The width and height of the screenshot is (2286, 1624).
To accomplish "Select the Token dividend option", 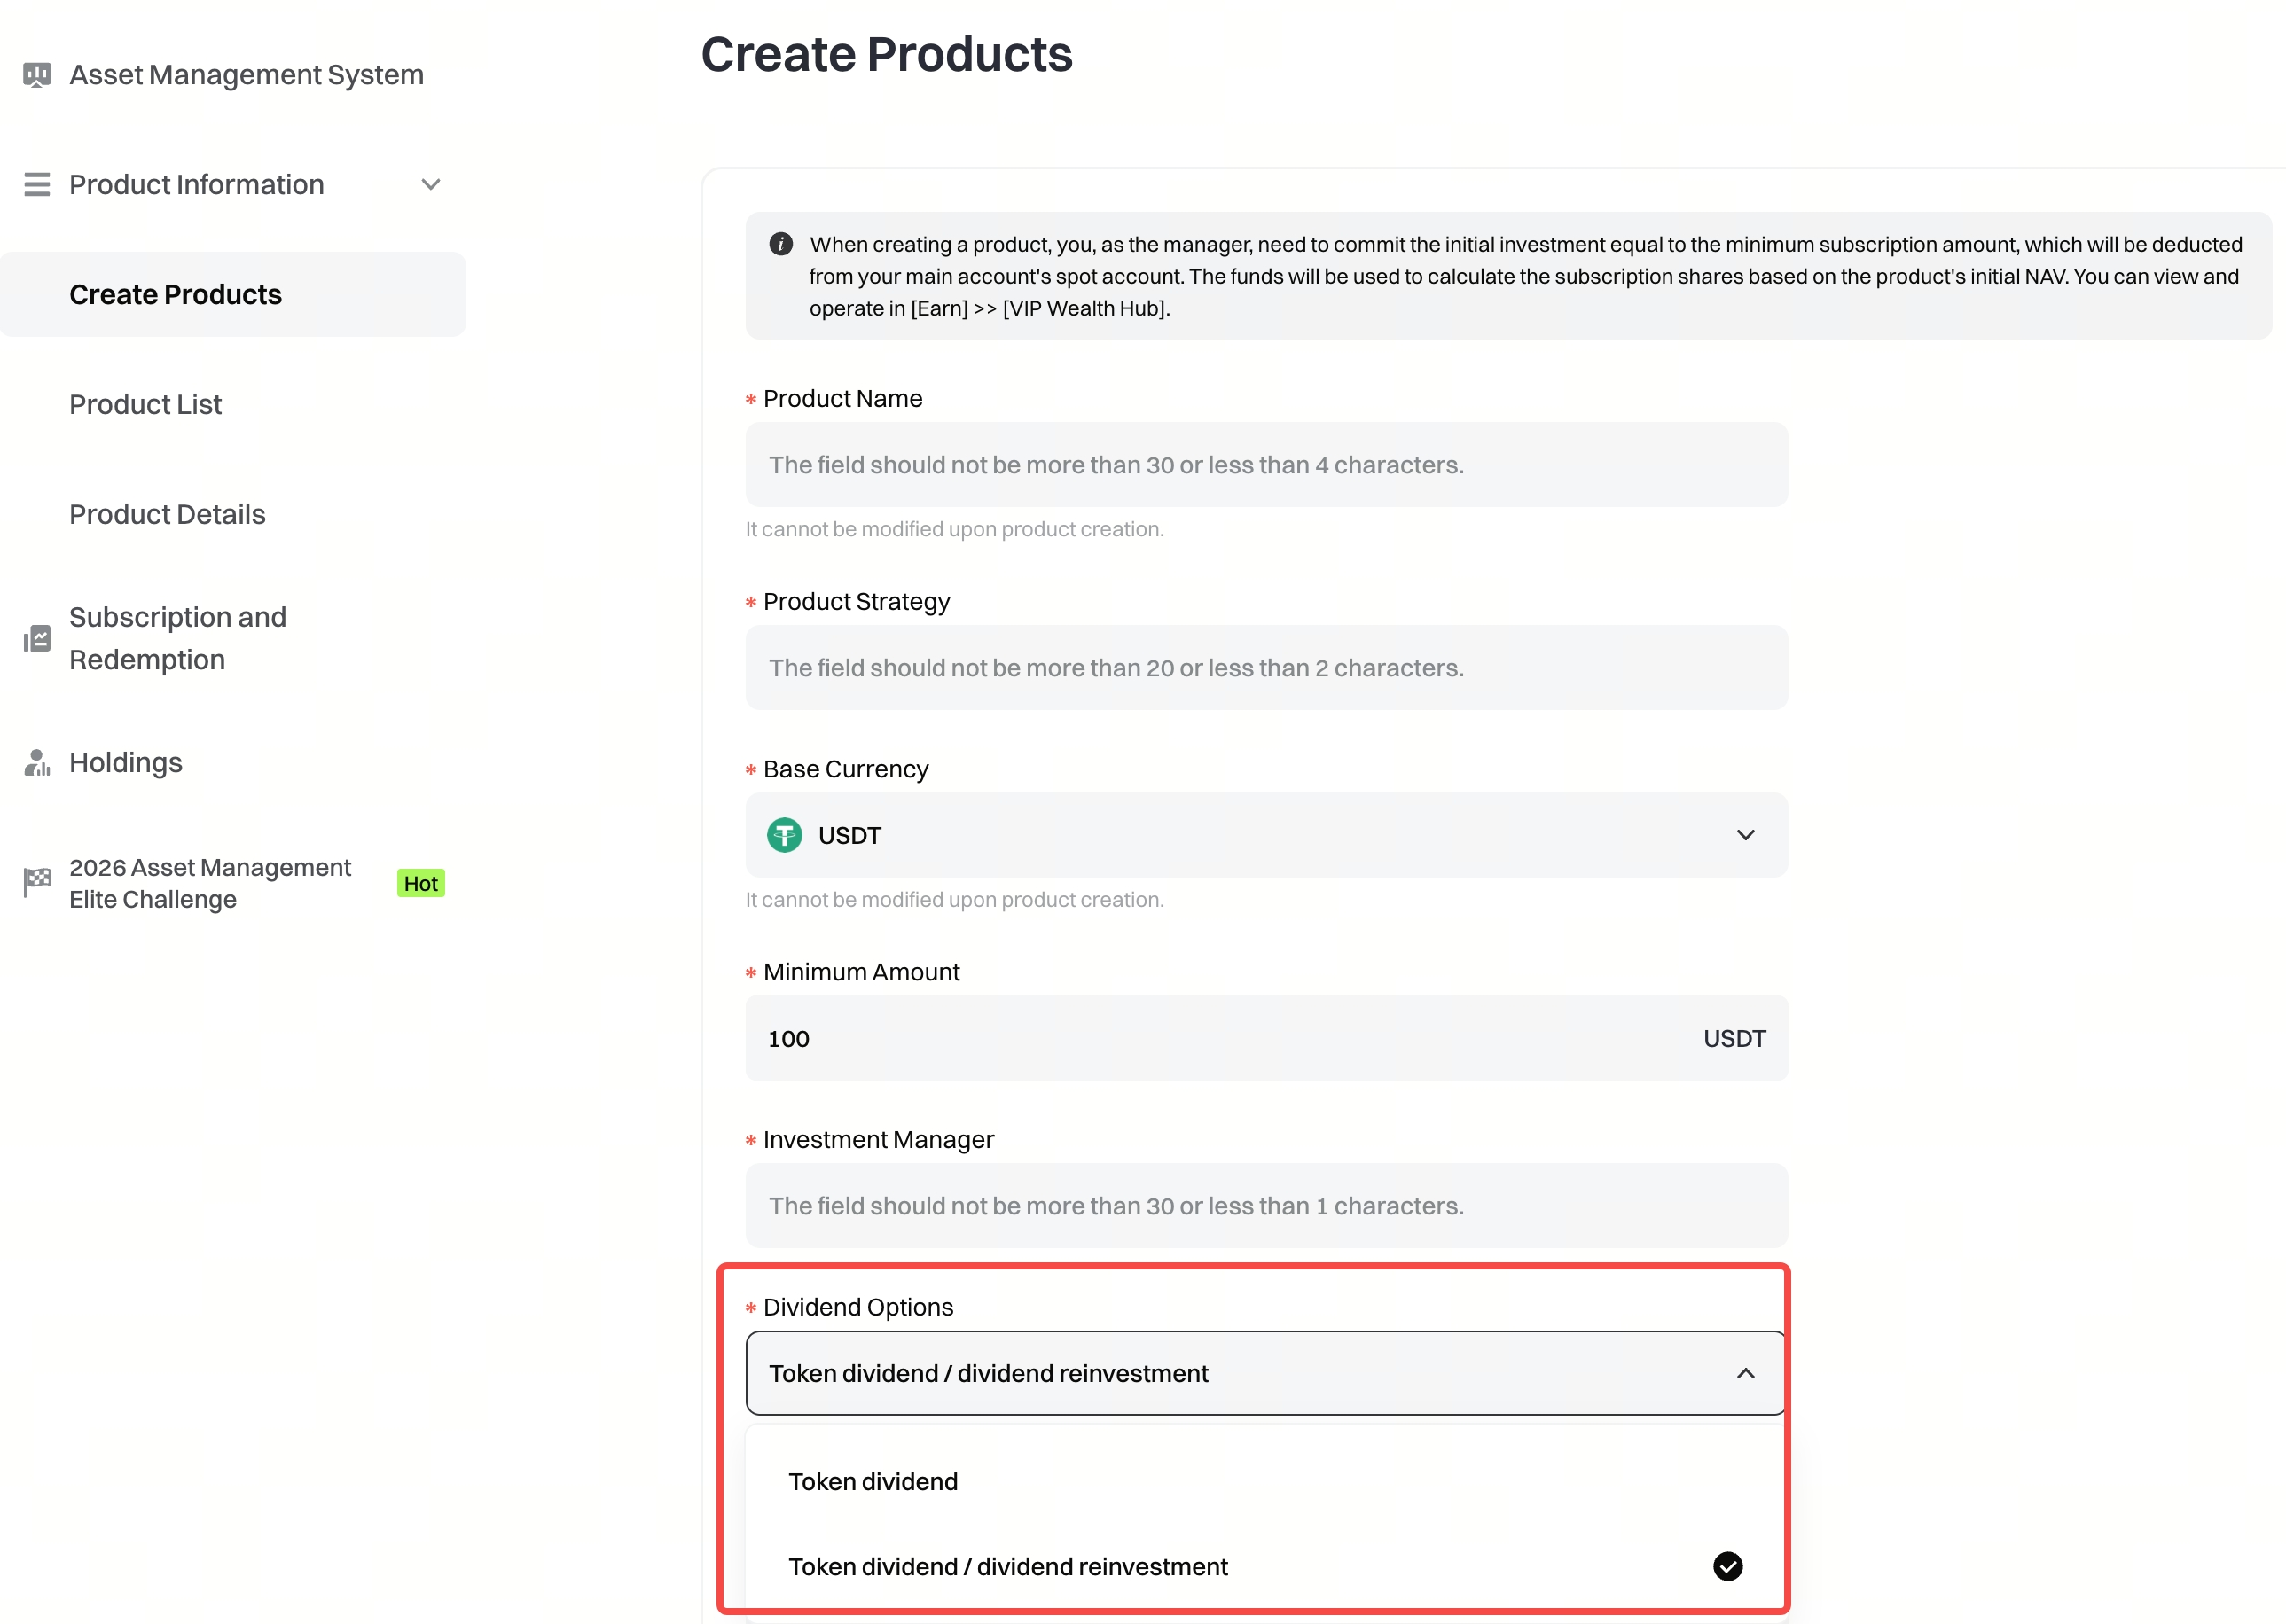I will pyautogui.click(x=873, y=1482).
